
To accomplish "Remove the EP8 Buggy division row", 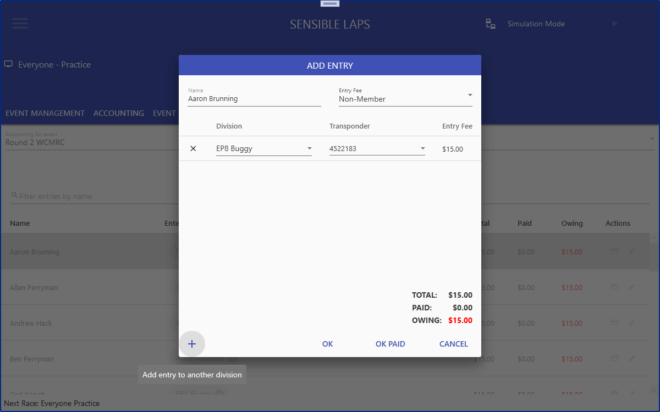I will pos(193,149).
